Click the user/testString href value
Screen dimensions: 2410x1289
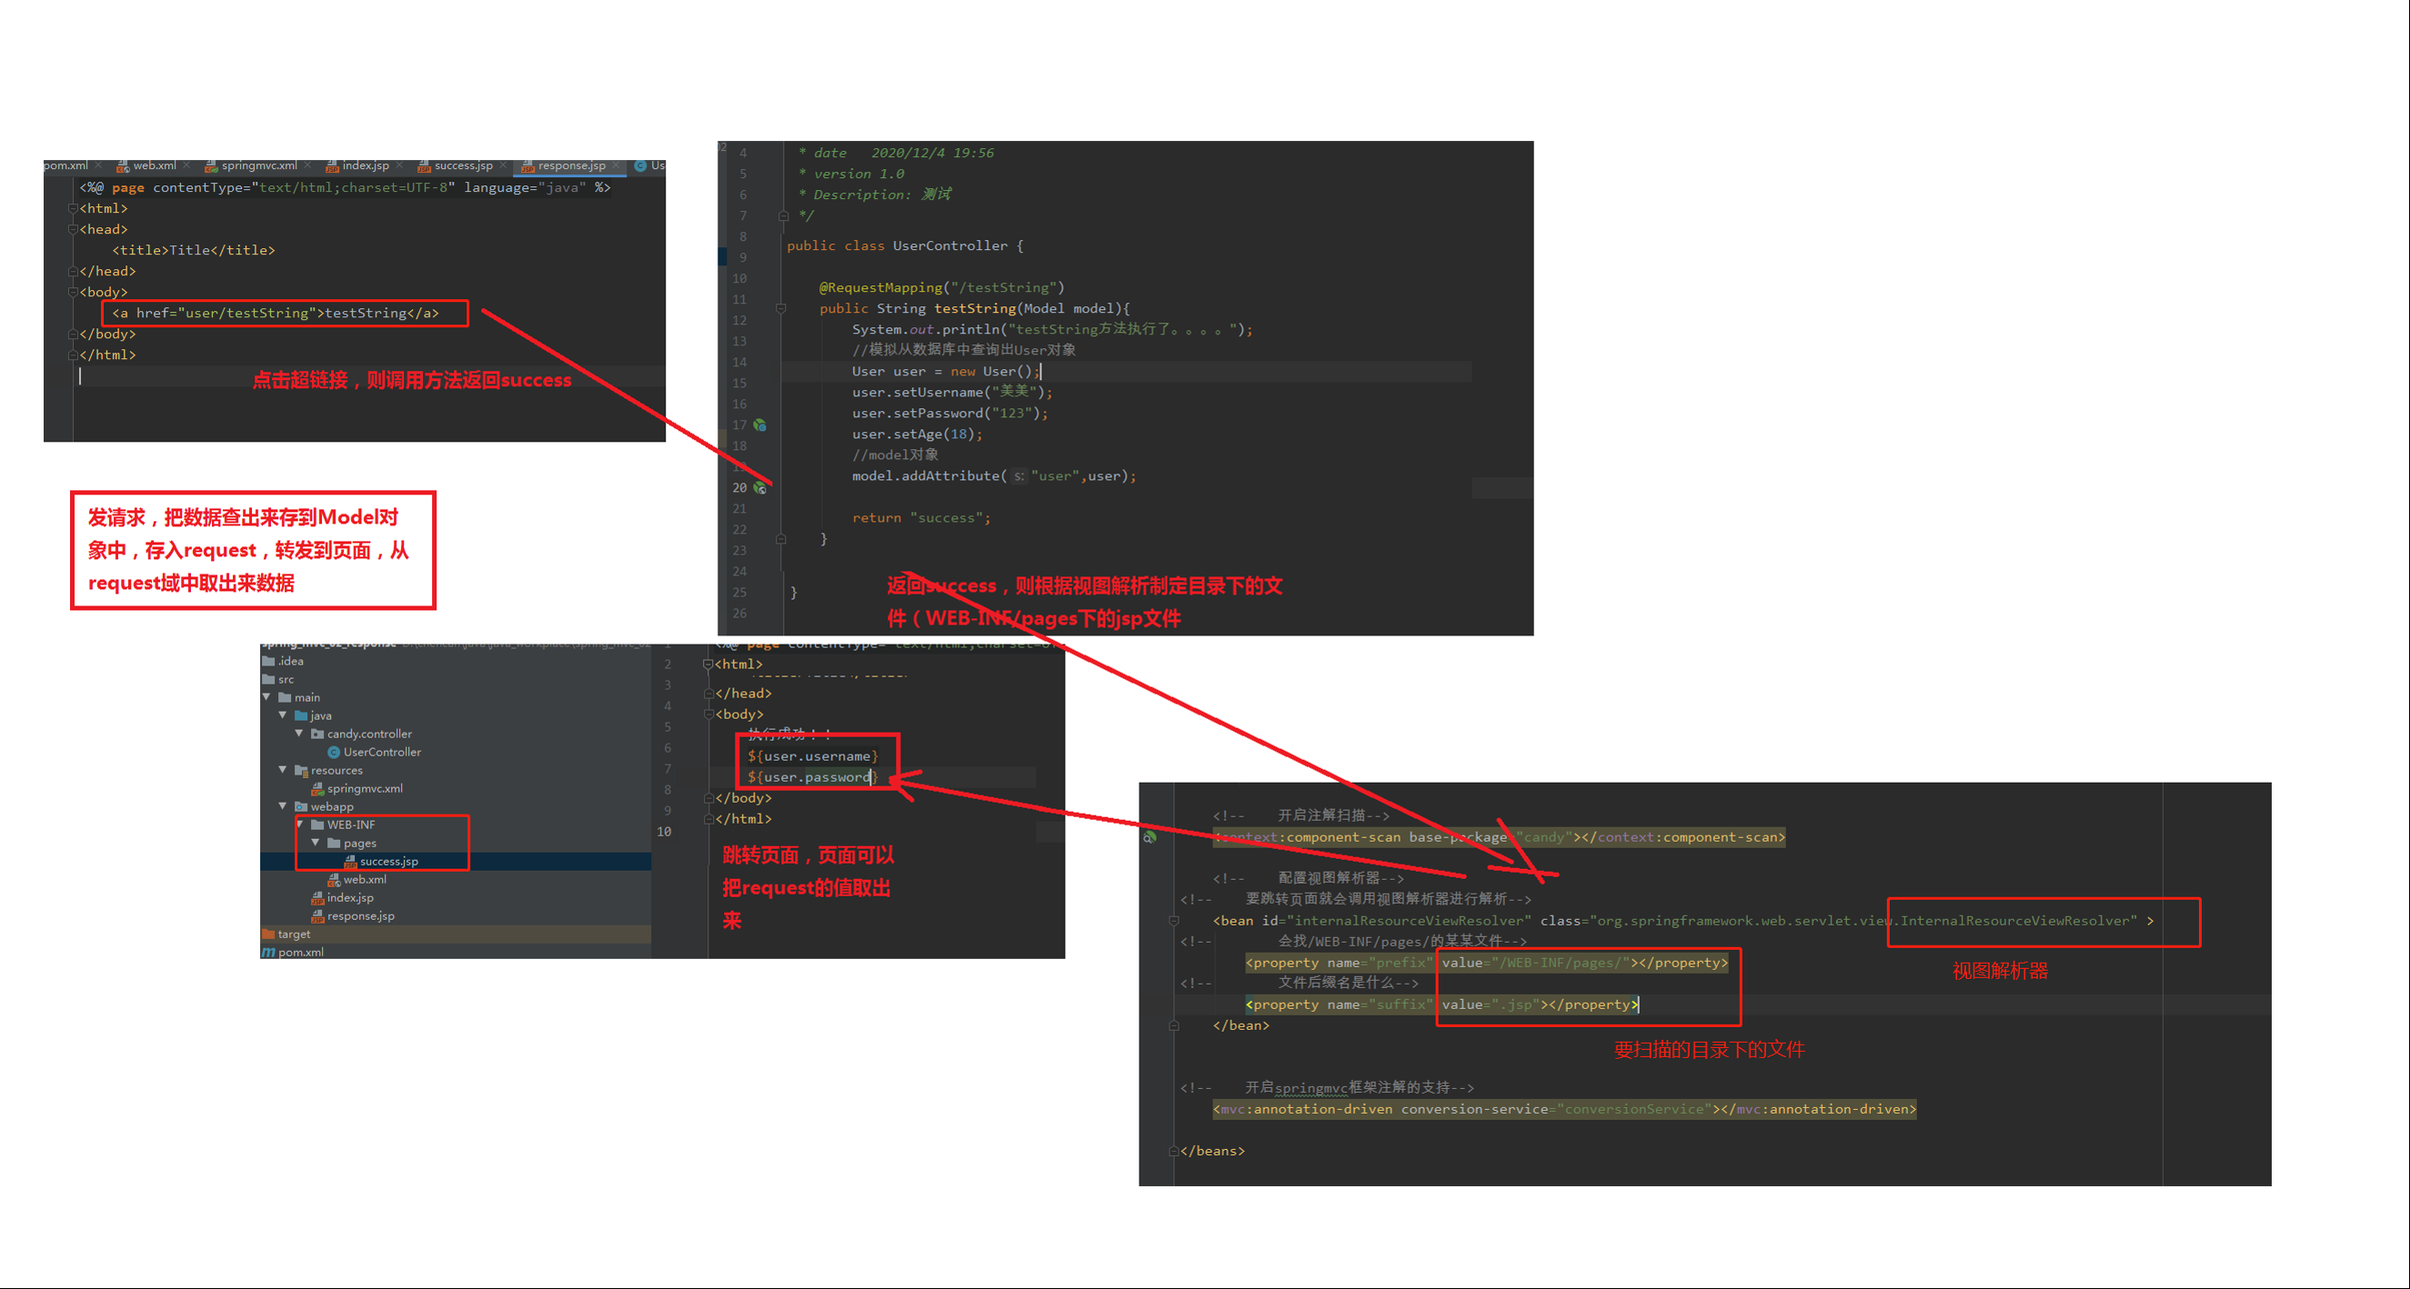coord(246,314)
